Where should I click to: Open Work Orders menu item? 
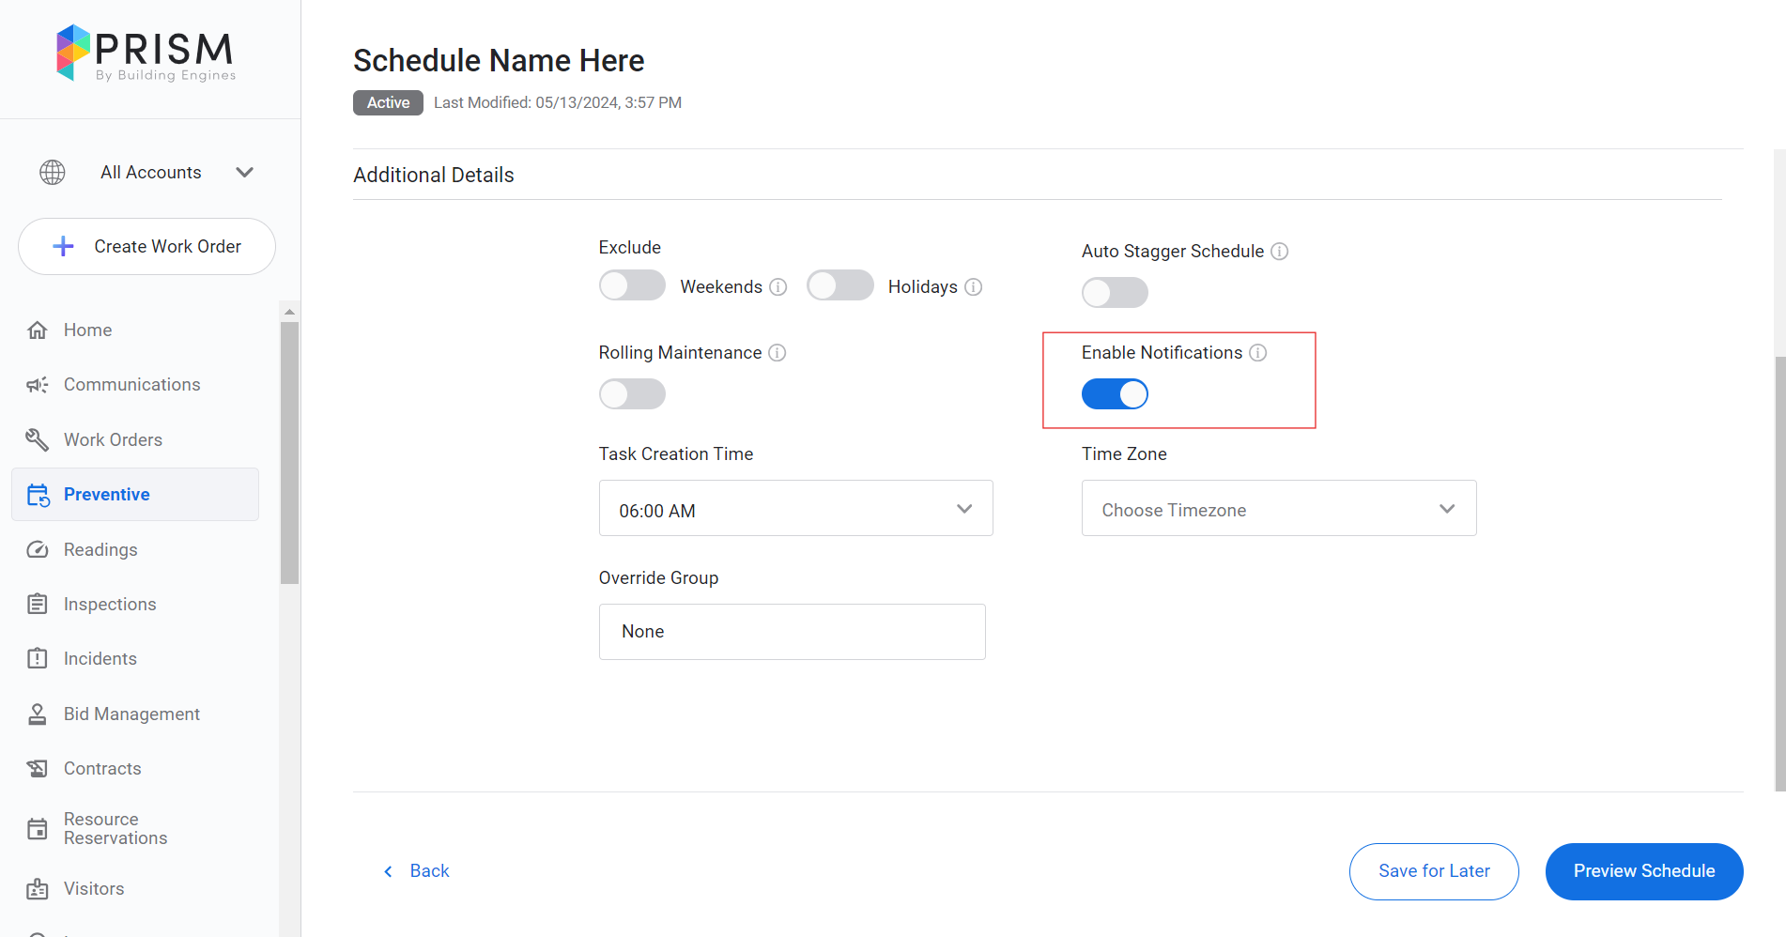pos(135,439)
